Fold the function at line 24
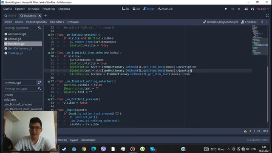272x153 pixels. click(56, 35)
